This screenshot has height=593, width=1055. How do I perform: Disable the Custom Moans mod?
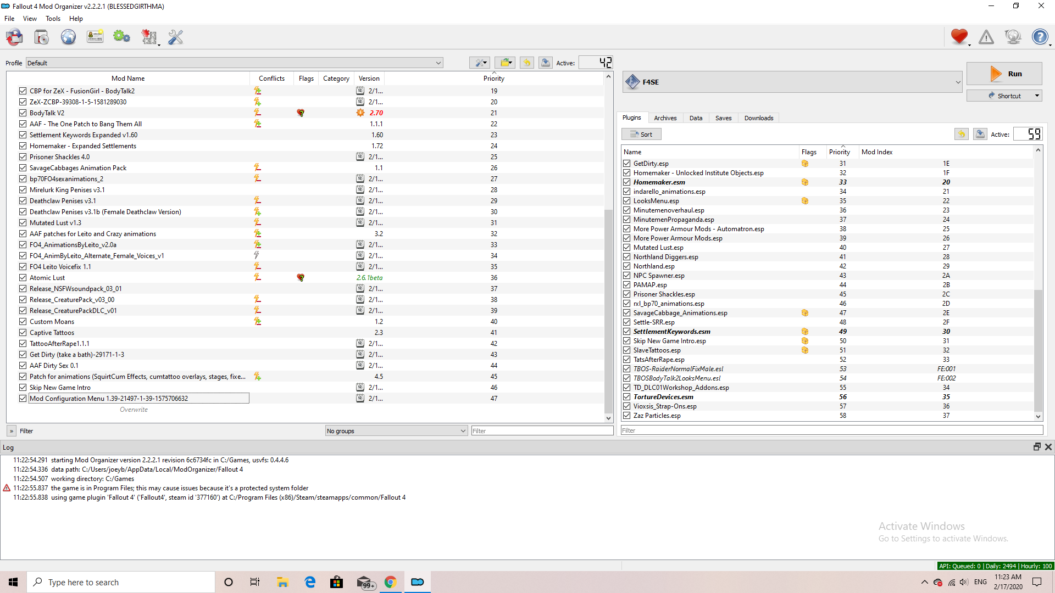pos(23,322)
